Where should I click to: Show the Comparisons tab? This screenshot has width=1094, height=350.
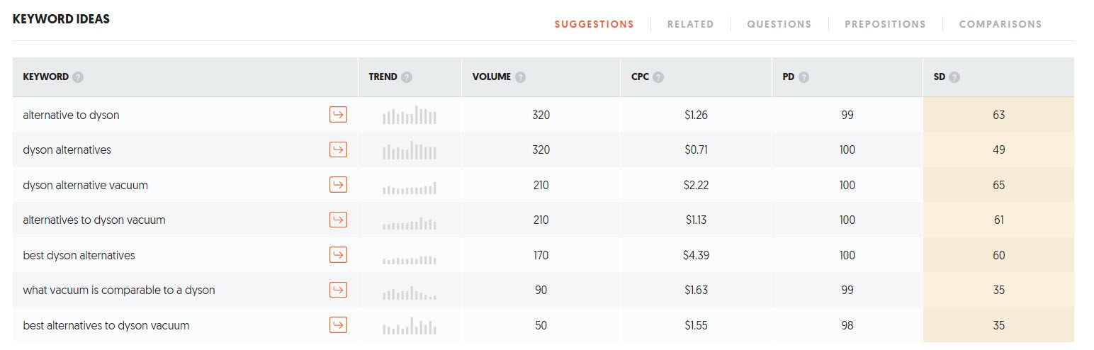[1000, 24]
